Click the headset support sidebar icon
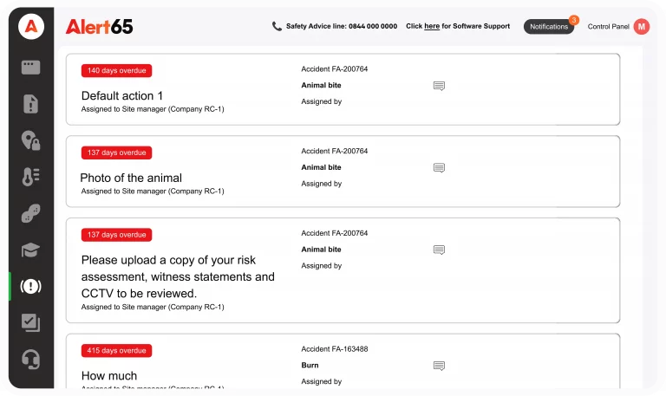Image resolution: width=666 pixels, height=396 pixels. (31, 359)
